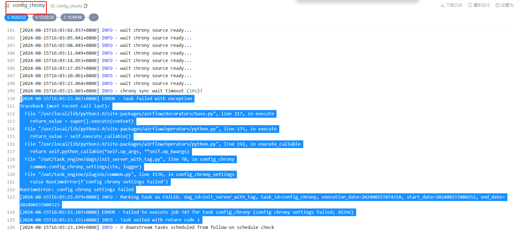Click 'return_value = self.execute_callable()' line
The image size is (514, 233).
[x=80, y=136]
